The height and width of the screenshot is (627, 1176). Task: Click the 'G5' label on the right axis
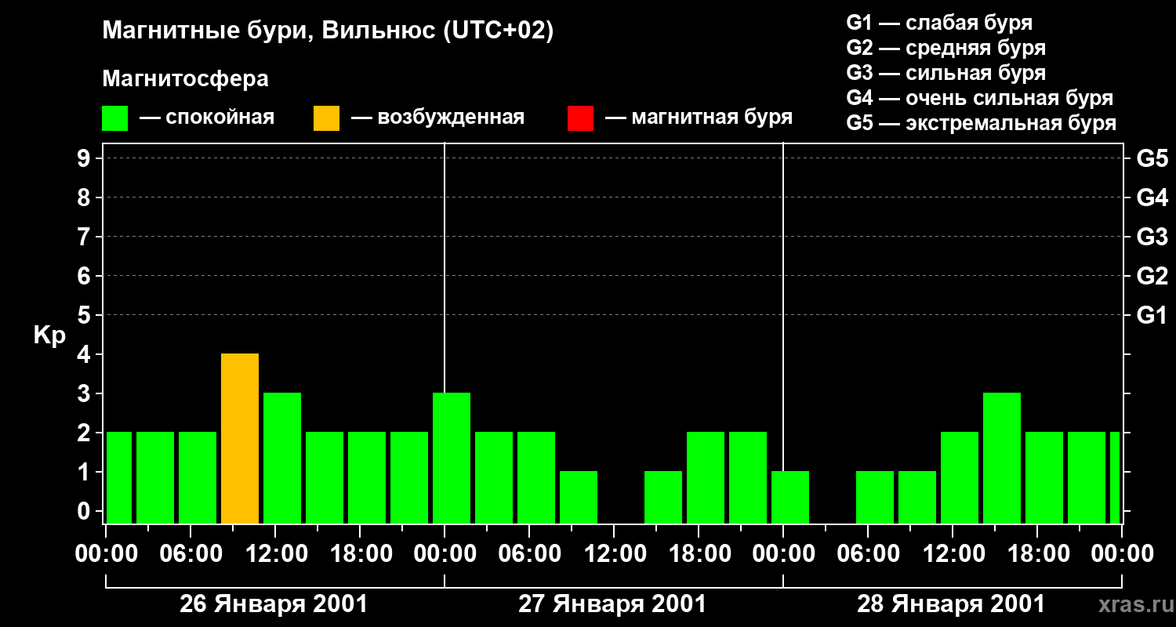pos(1152,158)
